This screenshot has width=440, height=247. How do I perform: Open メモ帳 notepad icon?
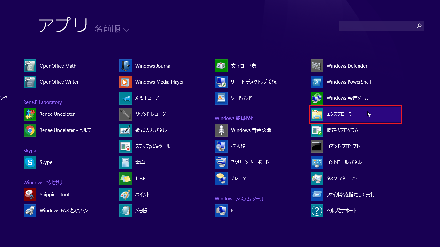[x=126, y=211]
